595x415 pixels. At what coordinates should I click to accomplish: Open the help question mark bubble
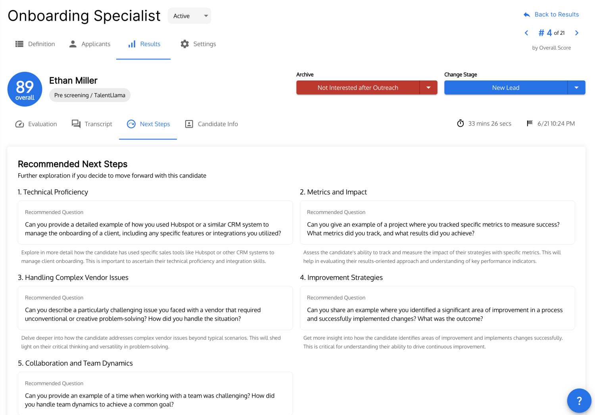579,401
